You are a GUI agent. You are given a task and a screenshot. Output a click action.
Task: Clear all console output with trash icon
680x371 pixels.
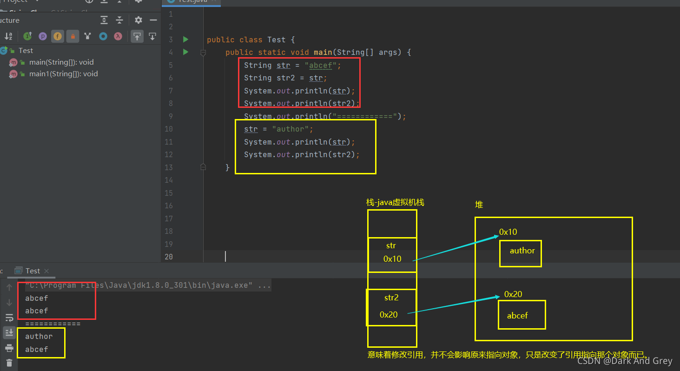9,363
